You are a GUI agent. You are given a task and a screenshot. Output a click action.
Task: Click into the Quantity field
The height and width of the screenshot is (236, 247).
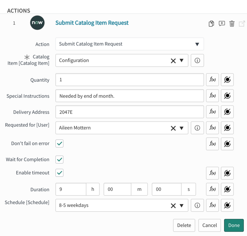[x=129, y=80]
